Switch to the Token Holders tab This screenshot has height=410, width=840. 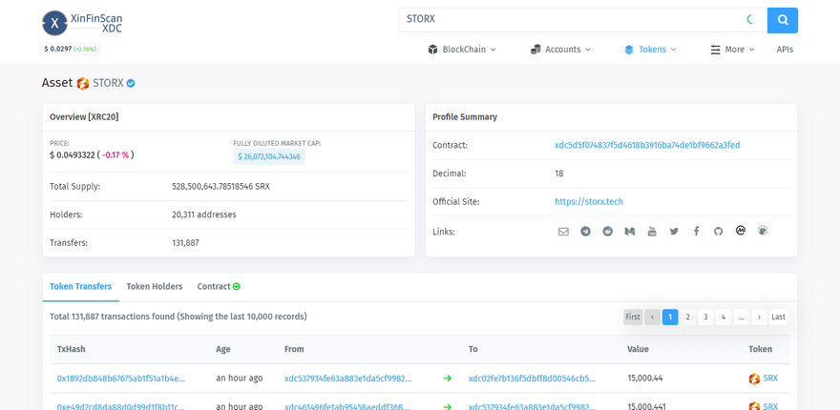click(155, 286)
